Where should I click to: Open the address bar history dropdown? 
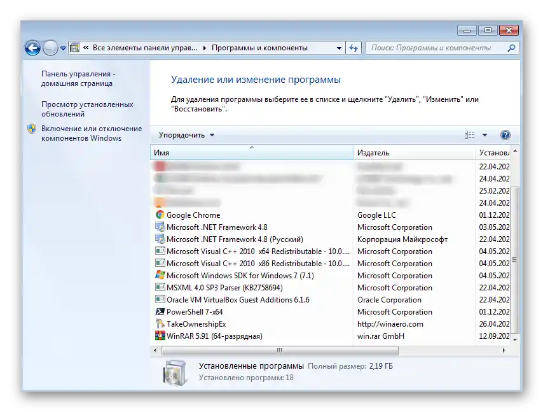[x=339, y=48]
